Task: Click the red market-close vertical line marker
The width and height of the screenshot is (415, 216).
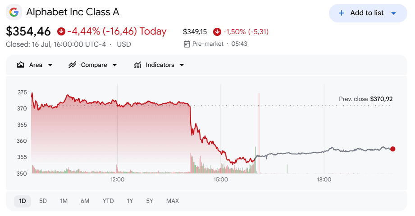Action: pyautogui.click(x=259, y=133)
